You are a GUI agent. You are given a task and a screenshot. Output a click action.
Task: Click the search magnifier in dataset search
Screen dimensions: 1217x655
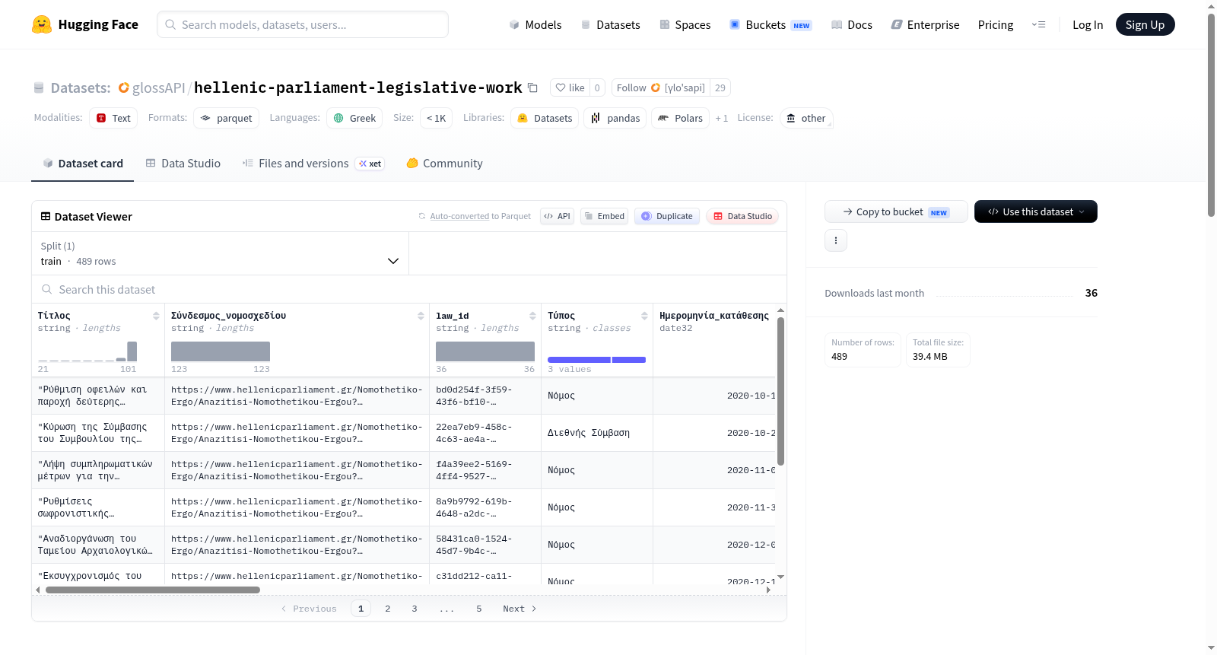pos(47,290)
